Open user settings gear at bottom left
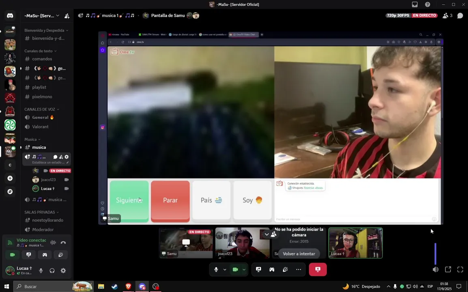This screenshot has width=468, height=292. tap(63, 271)
